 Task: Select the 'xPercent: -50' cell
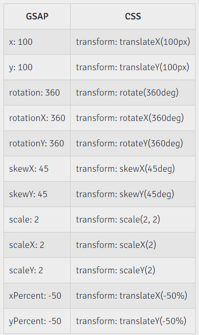point(37,296)
